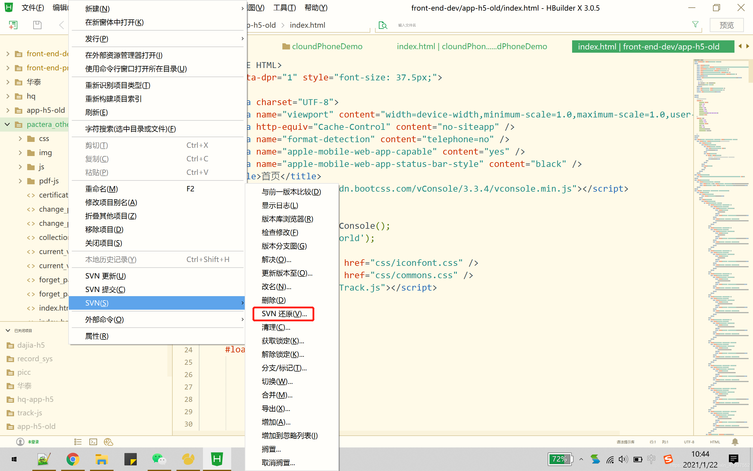The width and height of the screenshot is (753, 471).
Task: Choose SVN 提交 in context menu
Action: (x=105, y=289)
